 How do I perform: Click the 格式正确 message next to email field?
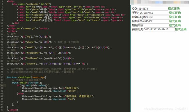point(175,17)
